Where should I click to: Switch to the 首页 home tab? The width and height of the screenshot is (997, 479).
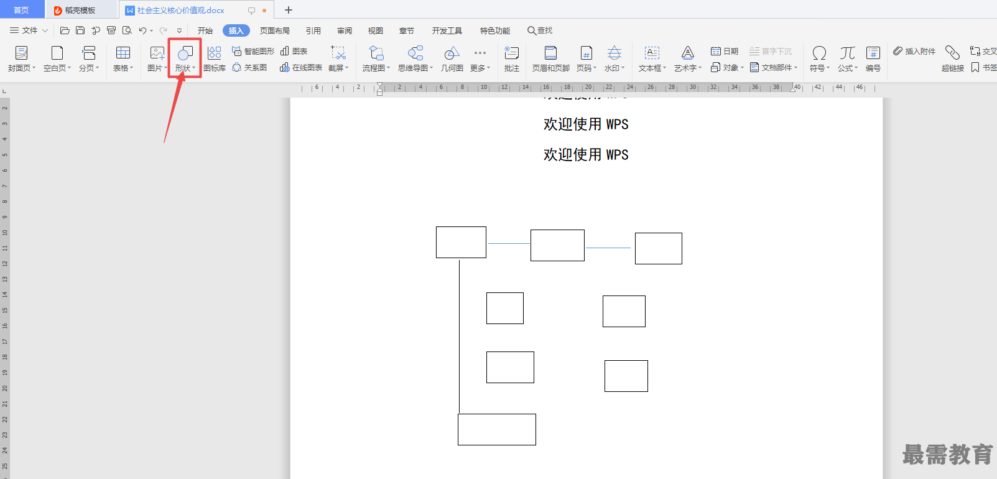(x=22, y=10)
